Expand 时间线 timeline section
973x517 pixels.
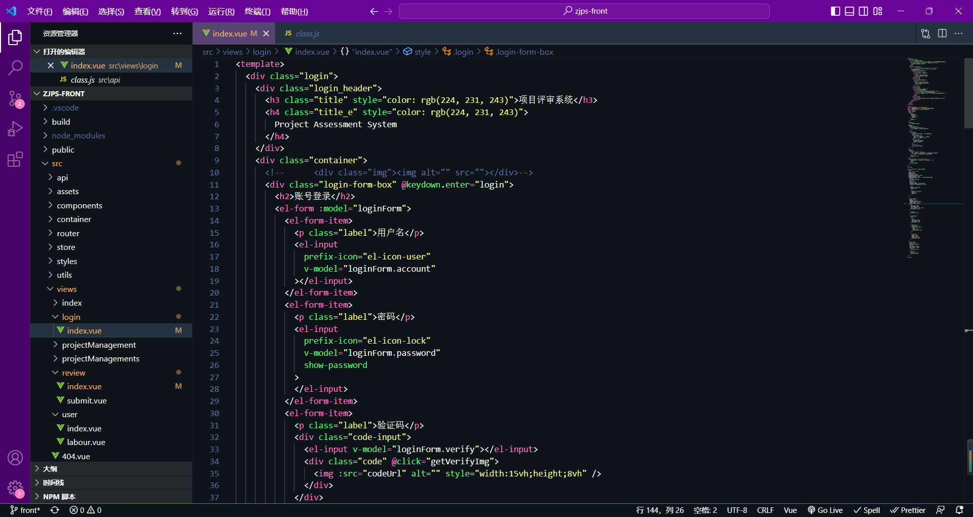111,483
